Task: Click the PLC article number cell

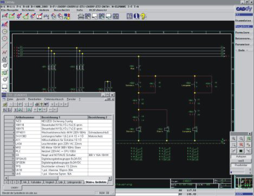Action: 28,151
